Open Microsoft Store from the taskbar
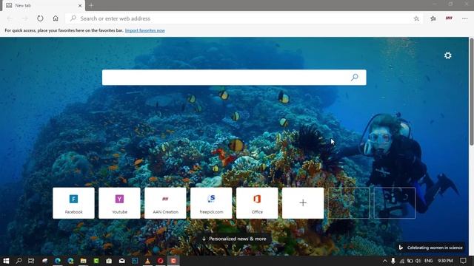474x266 pixels. (109, 261)
